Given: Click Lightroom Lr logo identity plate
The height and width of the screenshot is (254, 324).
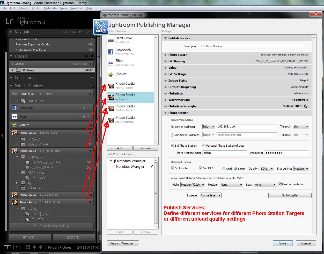Looking at the screenshot, I should pyautogui.click(x=9, y=21).
